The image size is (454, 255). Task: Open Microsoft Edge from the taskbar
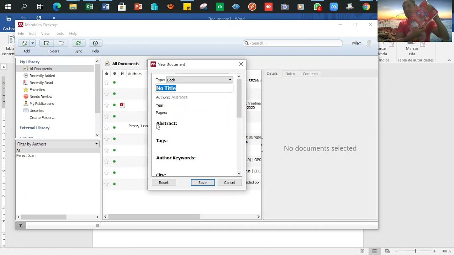click(57, 6)
